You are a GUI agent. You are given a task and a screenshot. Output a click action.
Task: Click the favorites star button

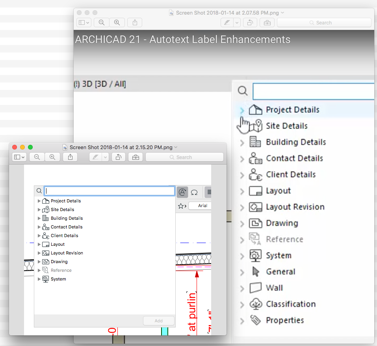tap(182, 206)
